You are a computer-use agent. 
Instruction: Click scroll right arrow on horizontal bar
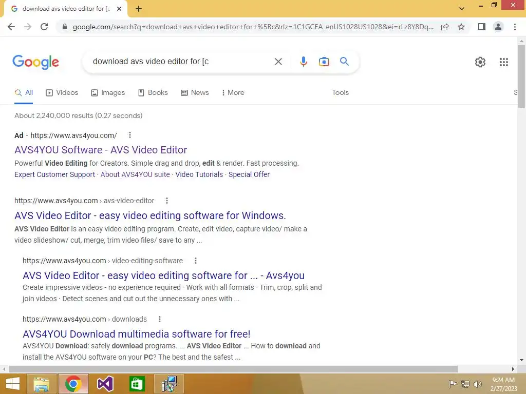pos(513,369)
